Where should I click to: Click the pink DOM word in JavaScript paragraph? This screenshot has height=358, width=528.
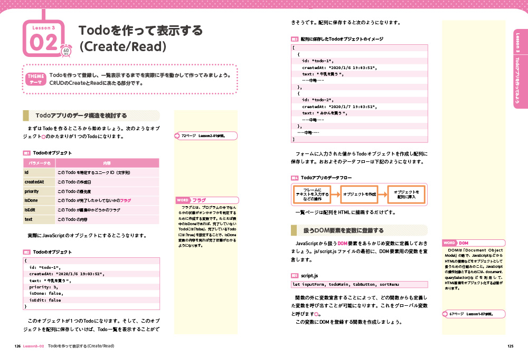[343, 244]
